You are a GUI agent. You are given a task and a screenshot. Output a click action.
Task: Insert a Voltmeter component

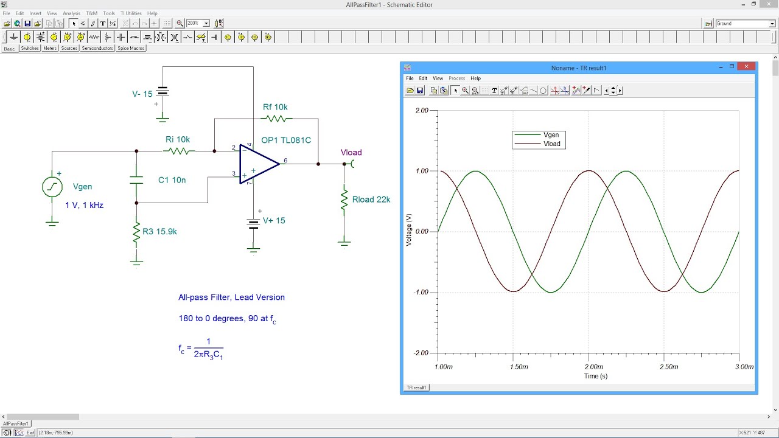tap(67, 37)
